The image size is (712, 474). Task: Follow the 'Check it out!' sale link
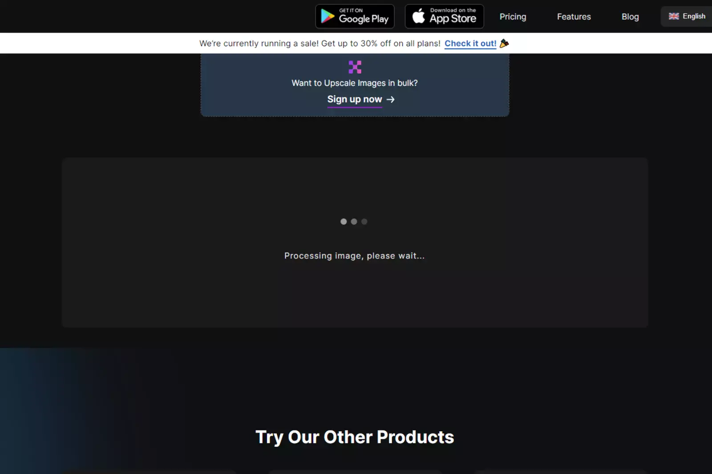coord(470,43)
